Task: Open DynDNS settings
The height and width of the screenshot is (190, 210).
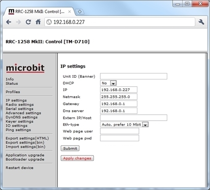Action: 22,117
